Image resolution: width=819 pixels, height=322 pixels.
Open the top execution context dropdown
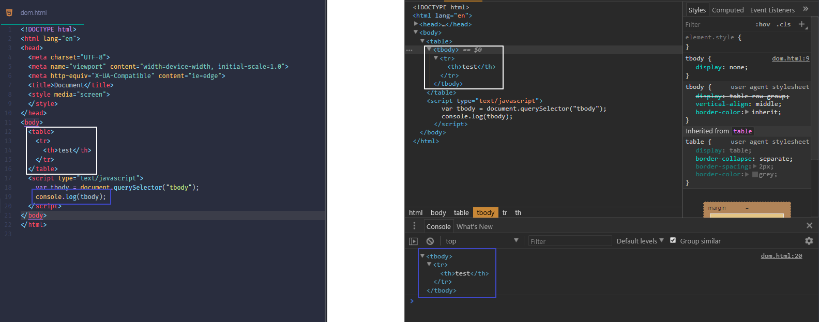[482, 241]
